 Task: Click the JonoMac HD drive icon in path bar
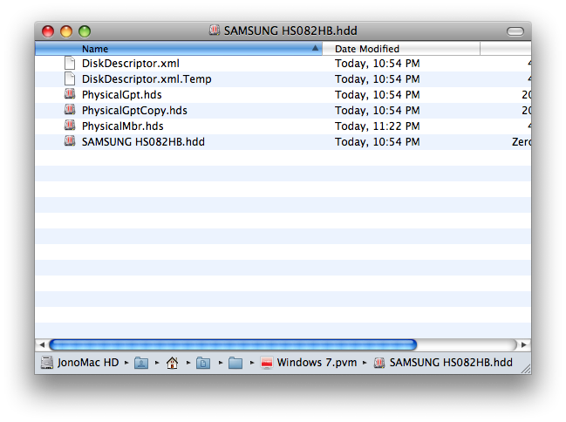coord(47,362)
